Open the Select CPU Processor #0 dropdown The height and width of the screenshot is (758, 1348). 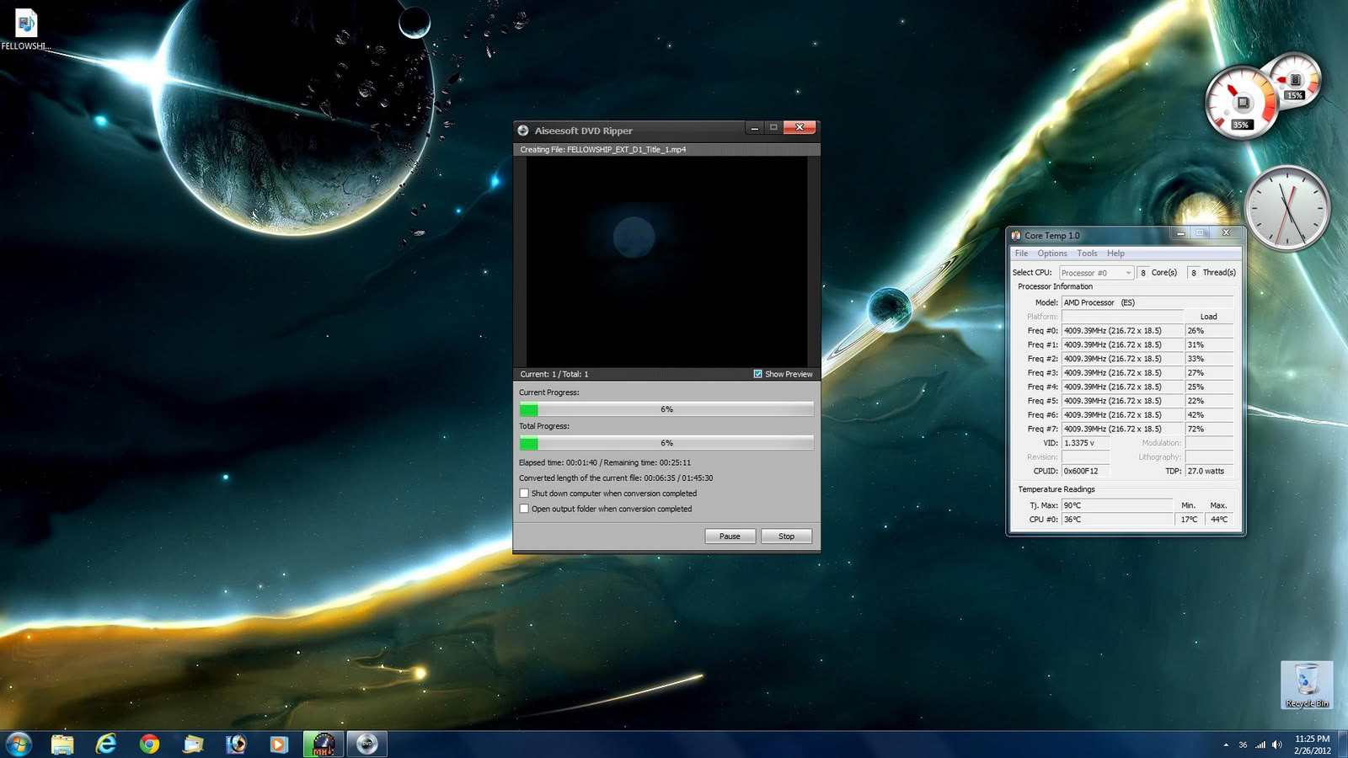[x=1096, y=273]
